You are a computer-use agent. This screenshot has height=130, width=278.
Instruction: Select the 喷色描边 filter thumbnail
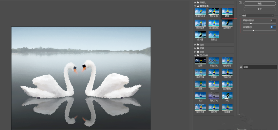(x=200, y=23)
